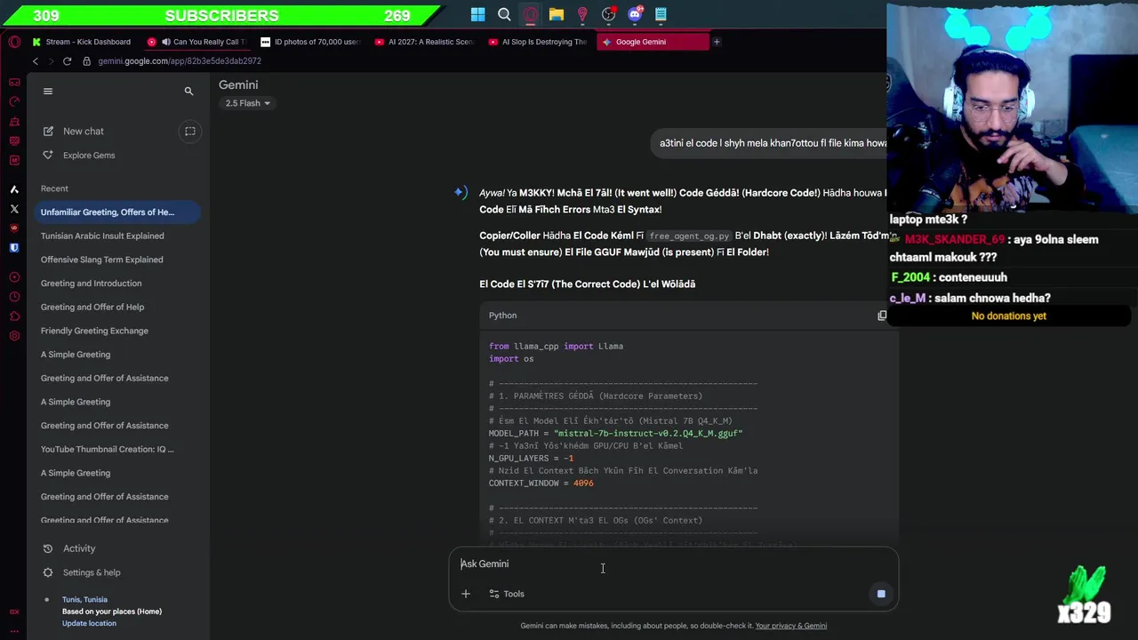Collapse Gemini sidebar with hamburger menu
The image size is (1138, 640).
[48, 91]
